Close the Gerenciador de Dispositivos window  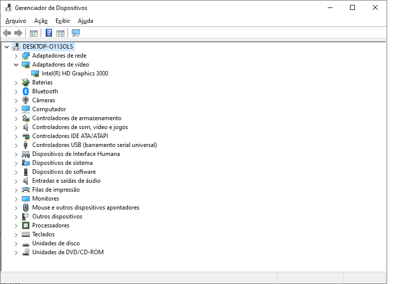coord(375,8)
